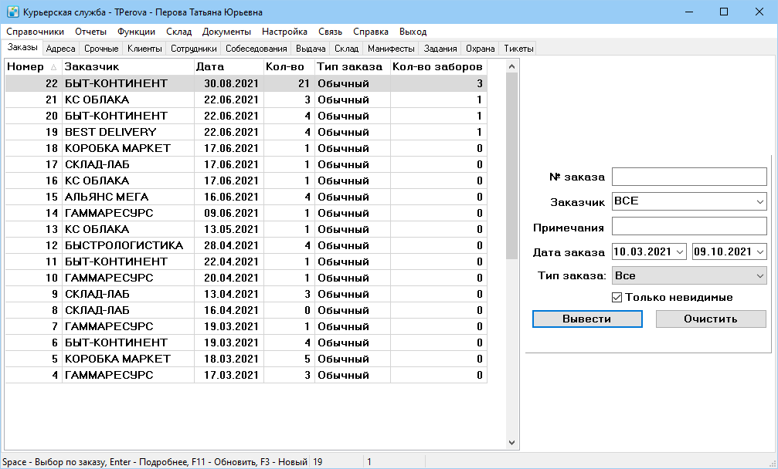
Task: Click the 'Вывести' button
Action: pos(587,319)
